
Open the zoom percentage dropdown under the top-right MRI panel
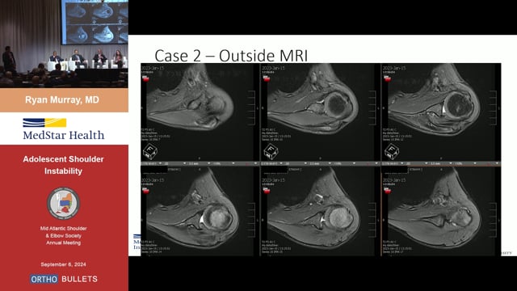(x=466, y=163)
